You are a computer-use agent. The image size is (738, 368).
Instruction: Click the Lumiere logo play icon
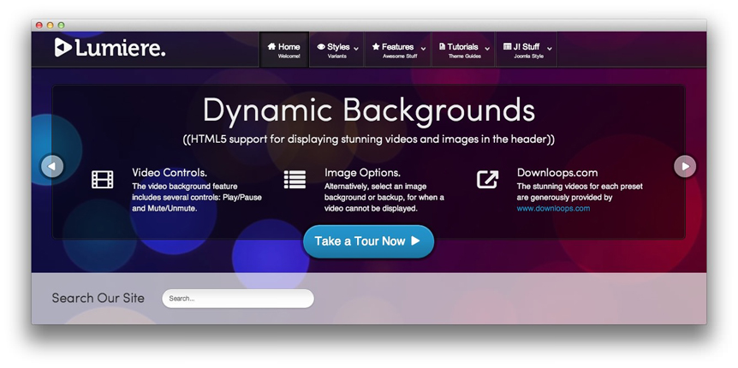(x=62, y=48)
